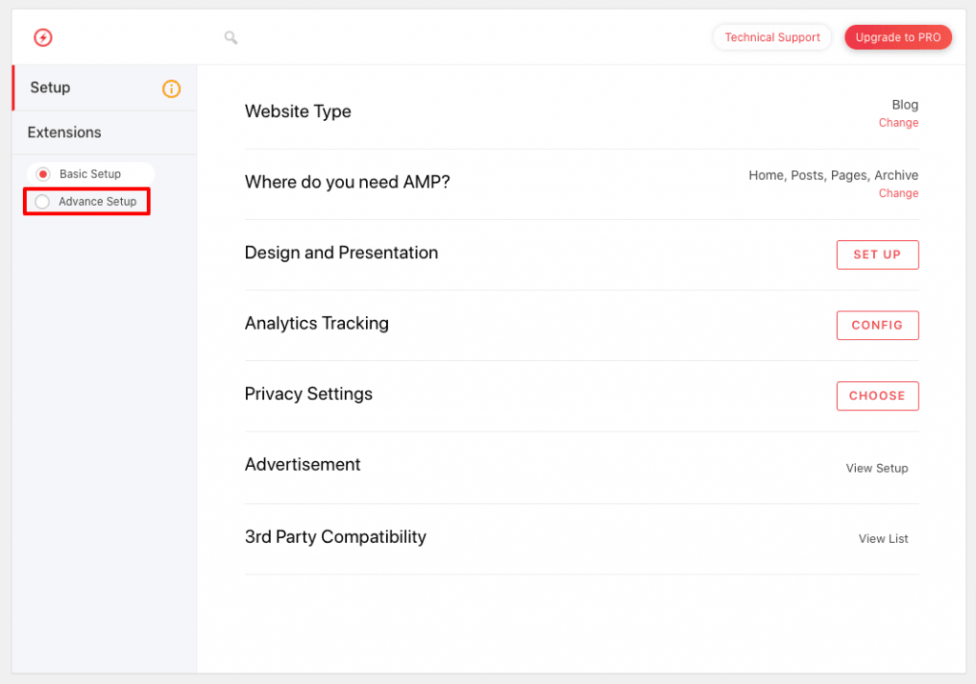Screen dimensions: 976x684
Task: Click the Technical Support button
Action: pyautogui.click(x=772, y=37)
